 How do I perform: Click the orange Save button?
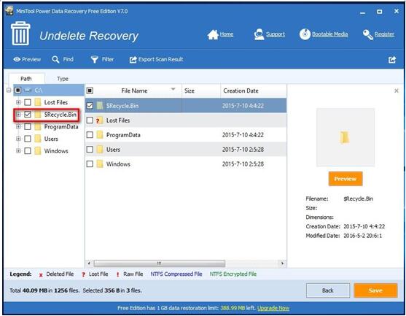[375, 290]
